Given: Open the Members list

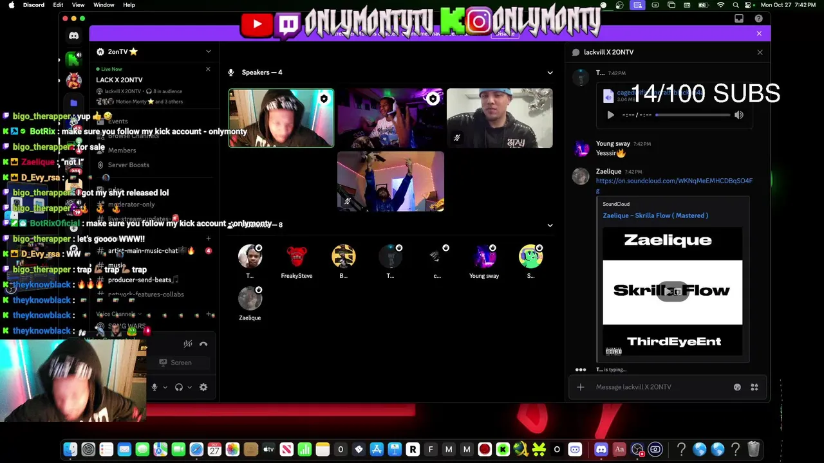Looking at the screenshot, I should point(122,150).
